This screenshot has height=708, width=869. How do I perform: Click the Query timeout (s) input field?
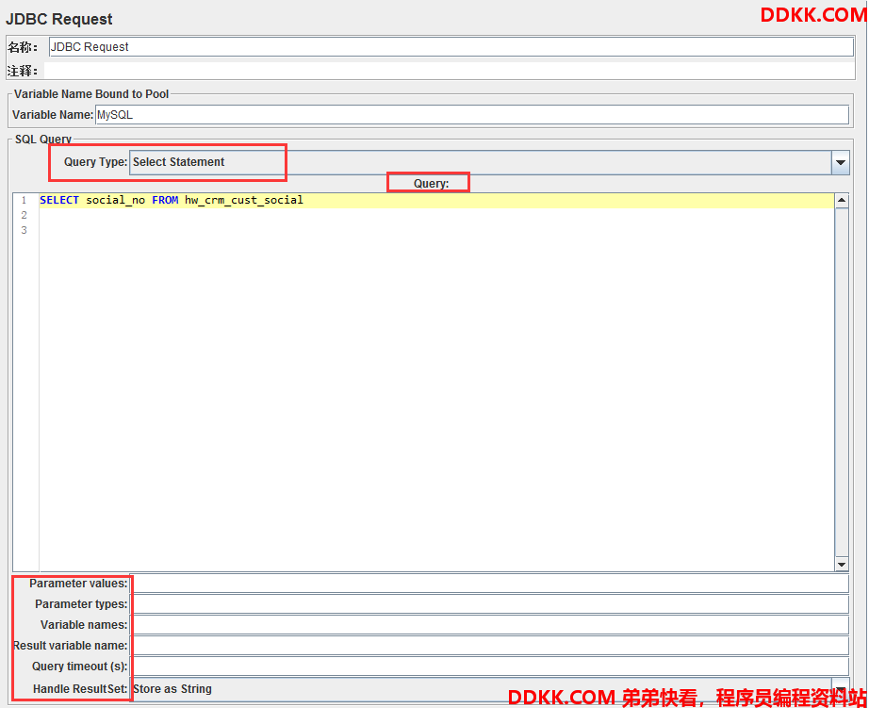490,666
